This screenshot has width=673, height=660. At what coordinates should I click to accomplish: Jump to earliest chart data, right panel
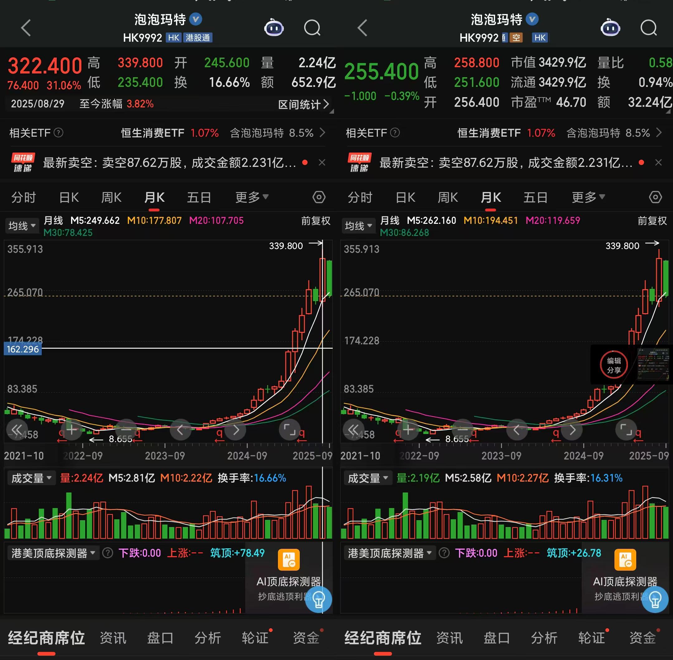tap(354, 430)
